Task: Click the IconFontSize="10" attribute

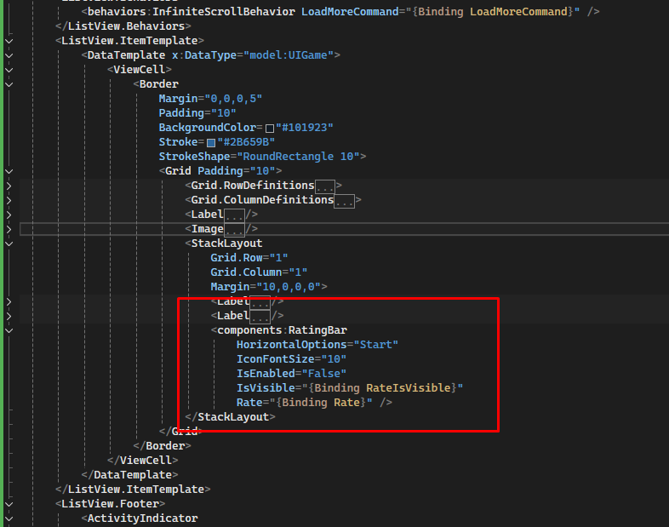Action: click(291, 359)
